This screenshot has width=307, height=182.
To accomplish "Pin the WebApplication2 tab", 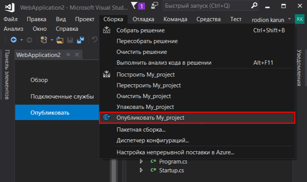I will [x=68, y=55].
